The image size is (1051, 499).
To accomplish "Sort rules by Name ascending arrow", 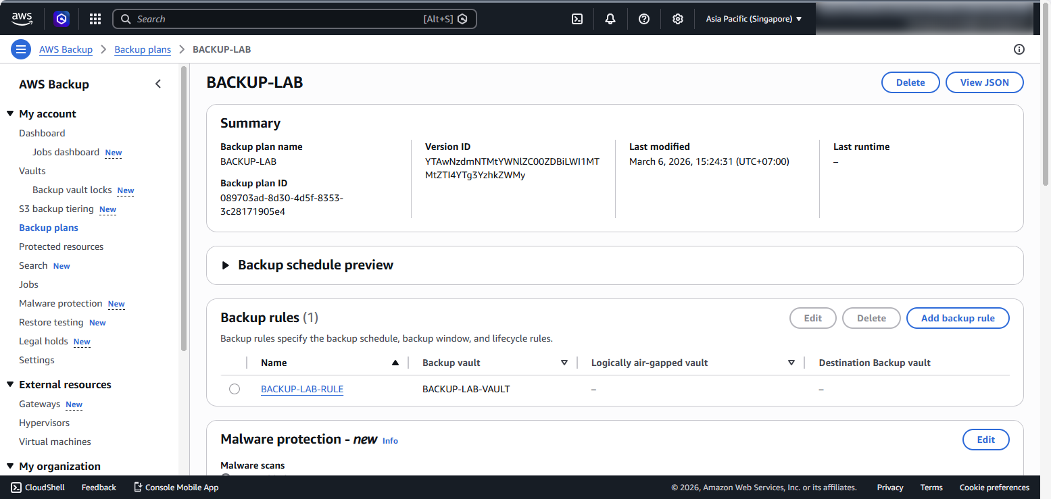I will (395, 363).
